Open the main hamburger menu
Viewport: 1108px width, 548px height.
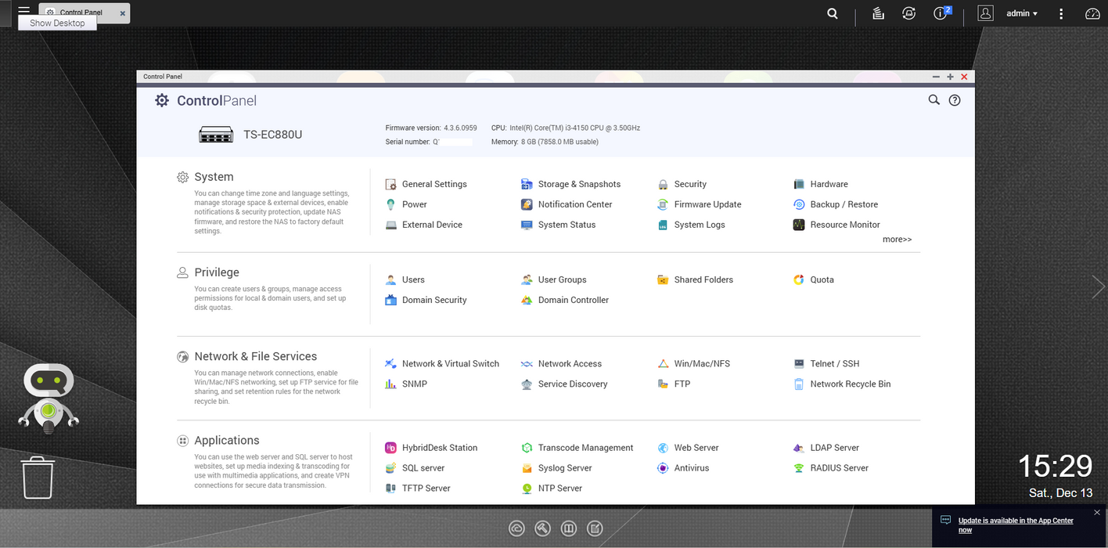coord(23,11)
